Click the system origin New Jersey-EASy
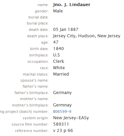124x136 pixels. pos(71,118)
